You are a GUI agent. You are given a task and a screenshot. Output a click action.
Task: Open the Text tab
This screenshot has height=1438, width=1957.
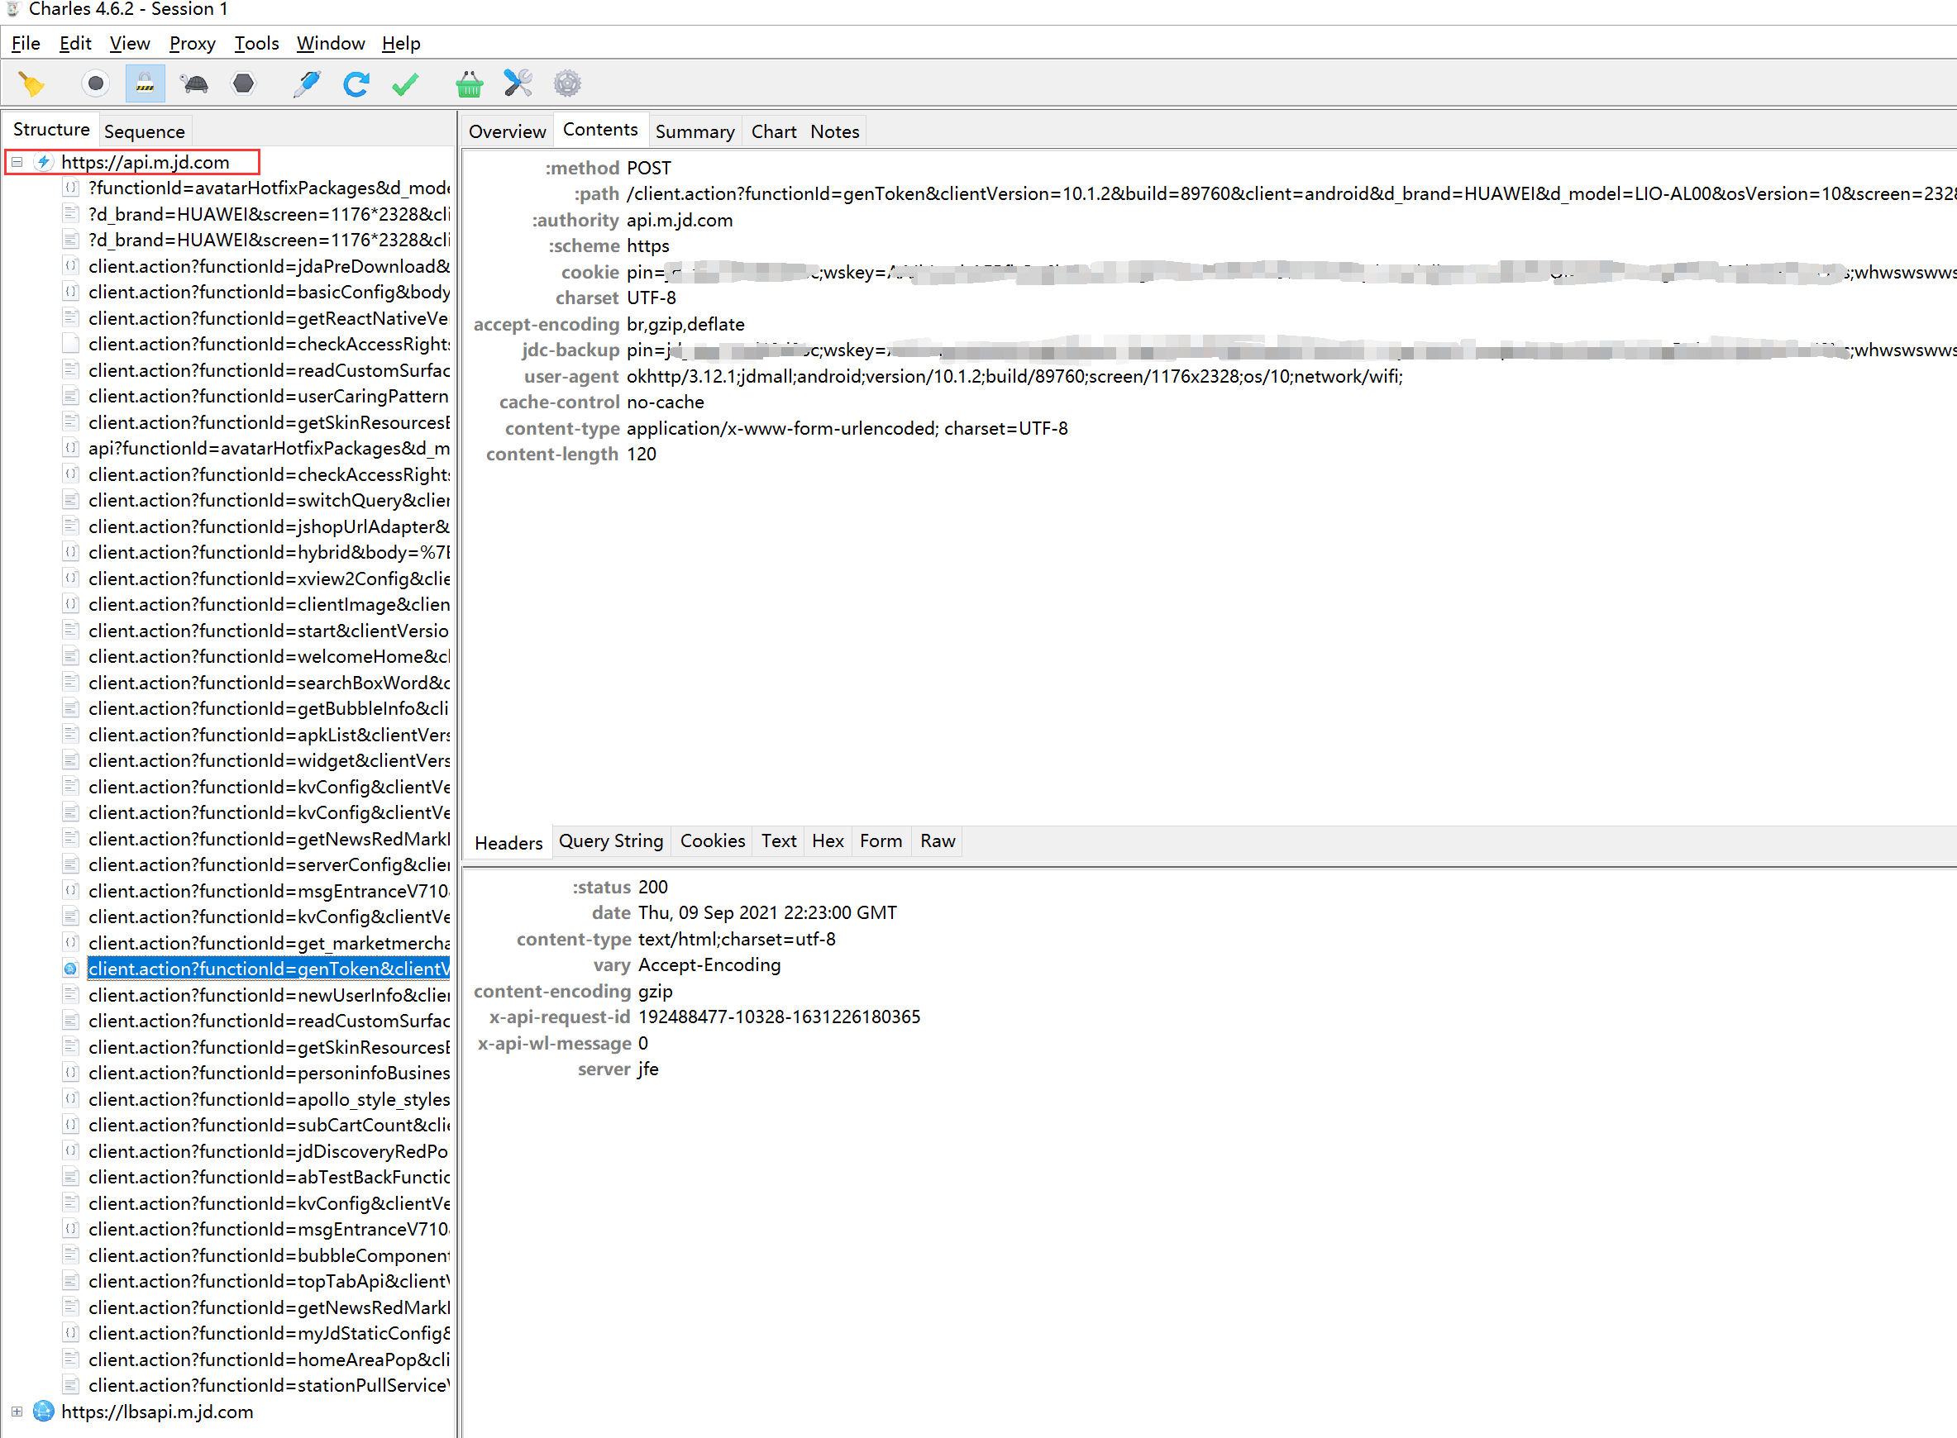tap(779, 840)
